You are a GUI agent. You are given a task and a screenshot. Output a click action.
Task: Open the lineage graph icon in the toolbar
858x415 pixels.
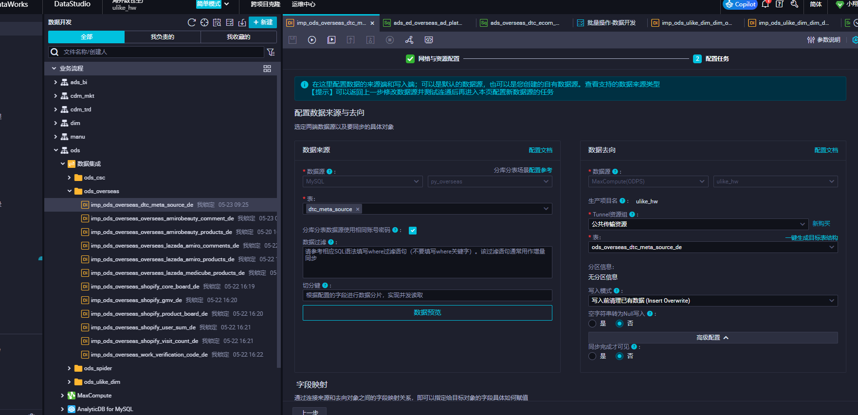(409, 40)
